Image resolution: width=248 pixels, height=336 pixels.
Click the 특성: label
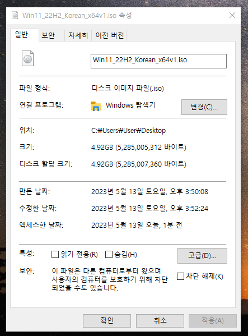coord(26,254)
